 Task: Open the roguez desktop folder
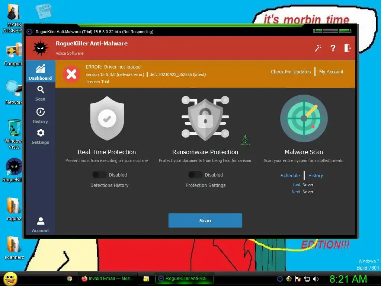[14, 209]
